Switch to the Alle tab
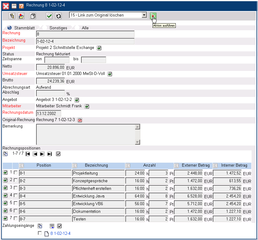 pyautogui.click(x=85, y=28)
